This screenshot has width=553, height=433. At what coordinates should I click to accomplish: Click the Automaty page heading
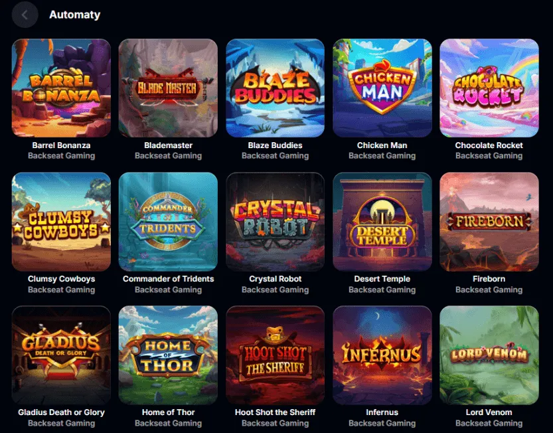(x=75, y=15)
